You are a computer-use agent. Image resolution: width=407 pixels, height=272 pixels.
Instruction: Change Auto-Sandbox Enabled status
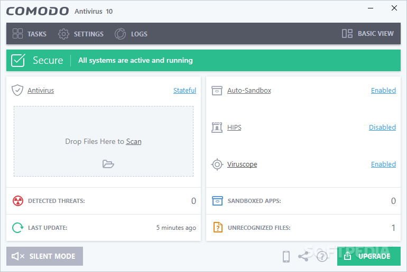[x=383, y=90]
